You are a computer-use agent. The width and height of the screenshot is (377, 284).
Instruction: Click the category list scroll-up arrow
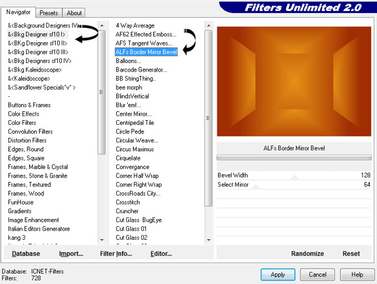click(x=102, y=25)
